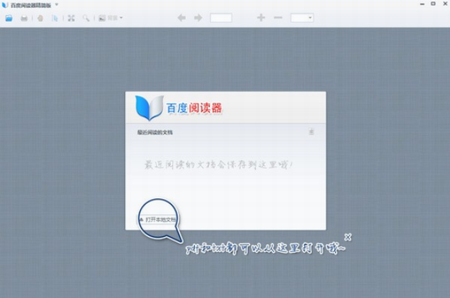This screenshot has width=450, height=298.
Task: Open the title bar dropdown arrow
Action: [58, 4]
